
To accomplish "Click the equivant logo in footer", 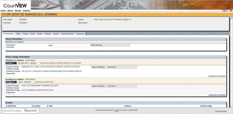I will [x=31, y=111].
